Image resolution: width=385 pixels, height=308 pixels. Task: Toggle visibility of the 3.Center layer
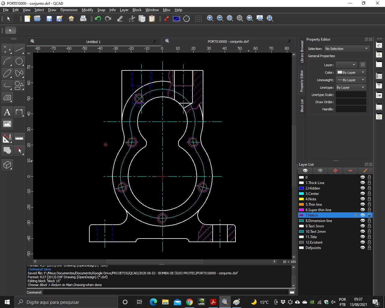point(362,193)
